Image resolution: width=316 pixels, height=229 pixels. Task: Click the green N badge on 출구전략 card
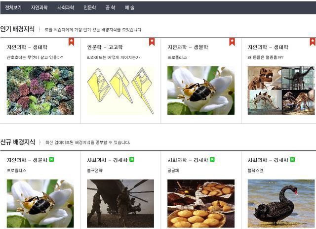point(132,160)
